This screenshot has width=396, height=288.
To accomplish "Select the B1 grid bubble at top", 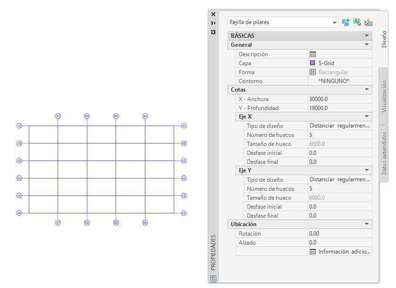I will click(58, 116).
